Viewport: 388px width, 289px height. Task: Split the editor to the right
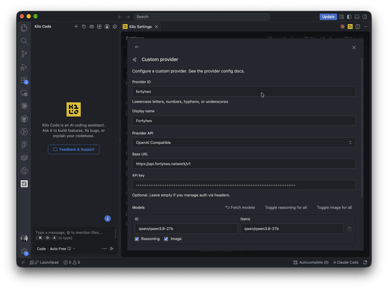[358, 27]
